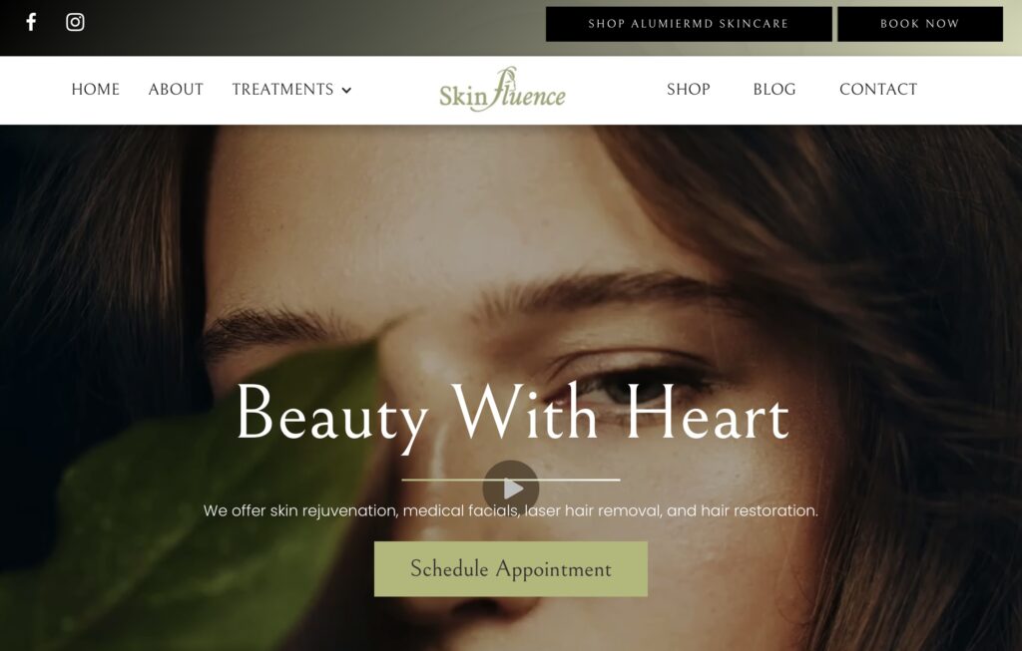Open the About page
This screenshot has width=1022, height=651.
point(176,89)
